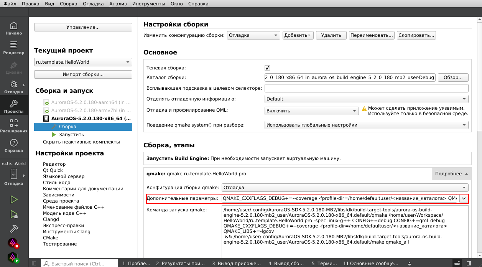This screenshot has height=267, width=482.
Task: Build project with the hammer icon
Action: pos(14,229)
